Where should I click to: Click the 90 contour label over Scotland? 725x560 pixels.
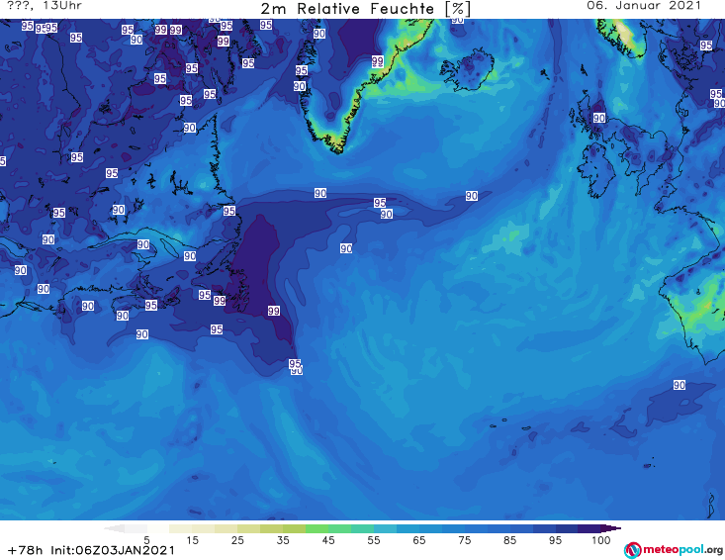pyautogui.click(x=599, y=118)
